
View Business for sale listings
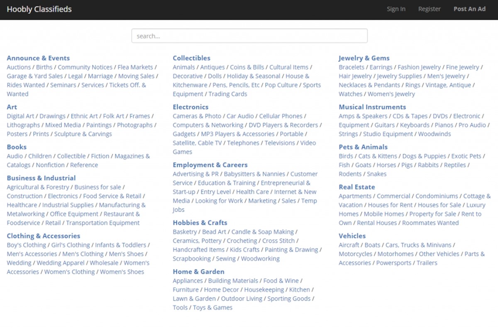tap(98, 187)
